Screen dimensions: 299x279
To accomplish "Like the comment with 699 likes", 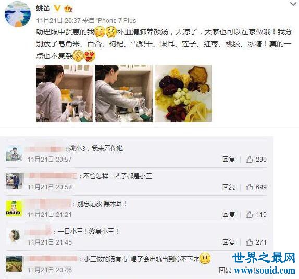I will click(250, 187).
